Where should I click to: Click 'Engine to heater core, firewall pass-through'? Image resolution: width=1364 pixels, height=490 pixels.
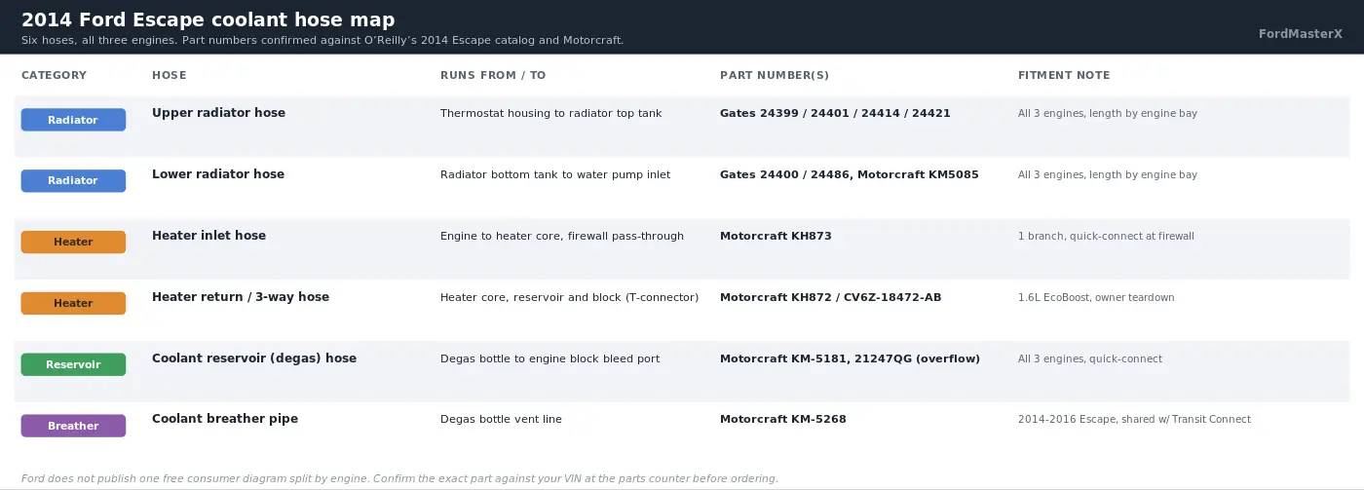[562, 237]
